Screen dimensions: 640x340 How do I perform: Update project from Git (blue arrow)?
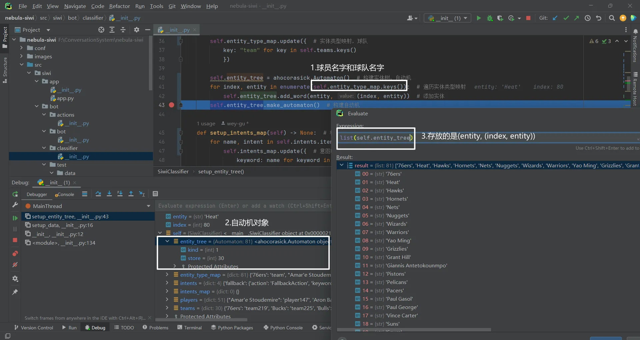point(555,18)
